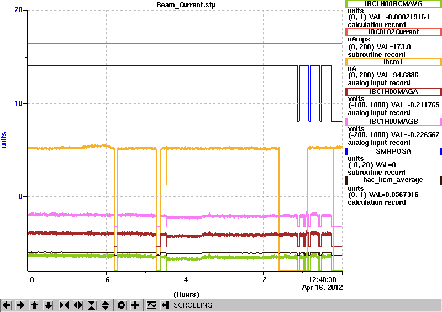
Task: Click the arrow-to-bar auto-scroll icon
Action: [x=165, y=305]
